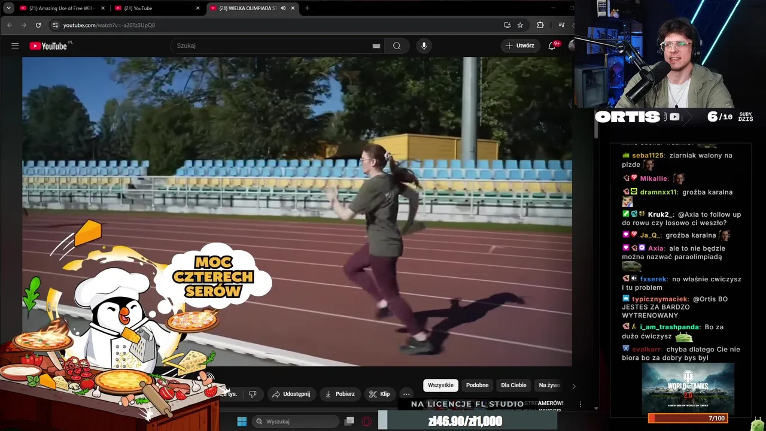
Task: Click i_am_trashpanda username in chat
Action: (x=670, y=327)
